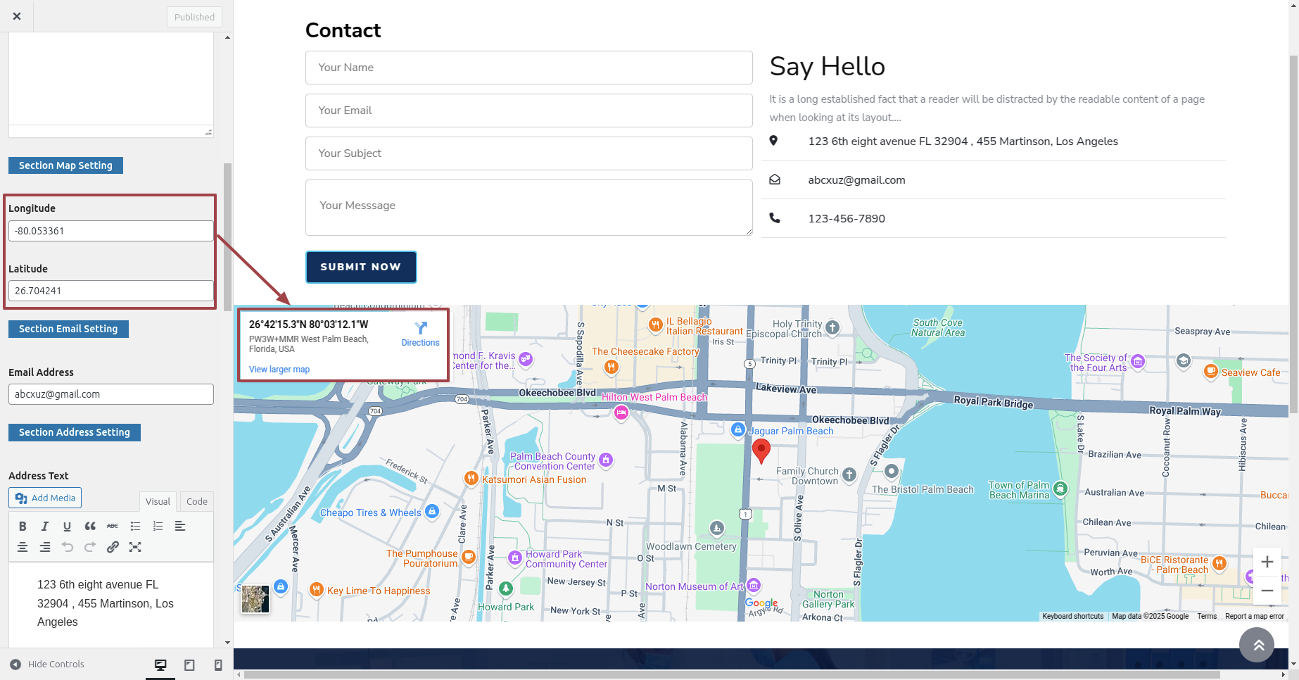The image size is (1299, 680).
Task: Click the map Directions link
Action: pos(420,334)
